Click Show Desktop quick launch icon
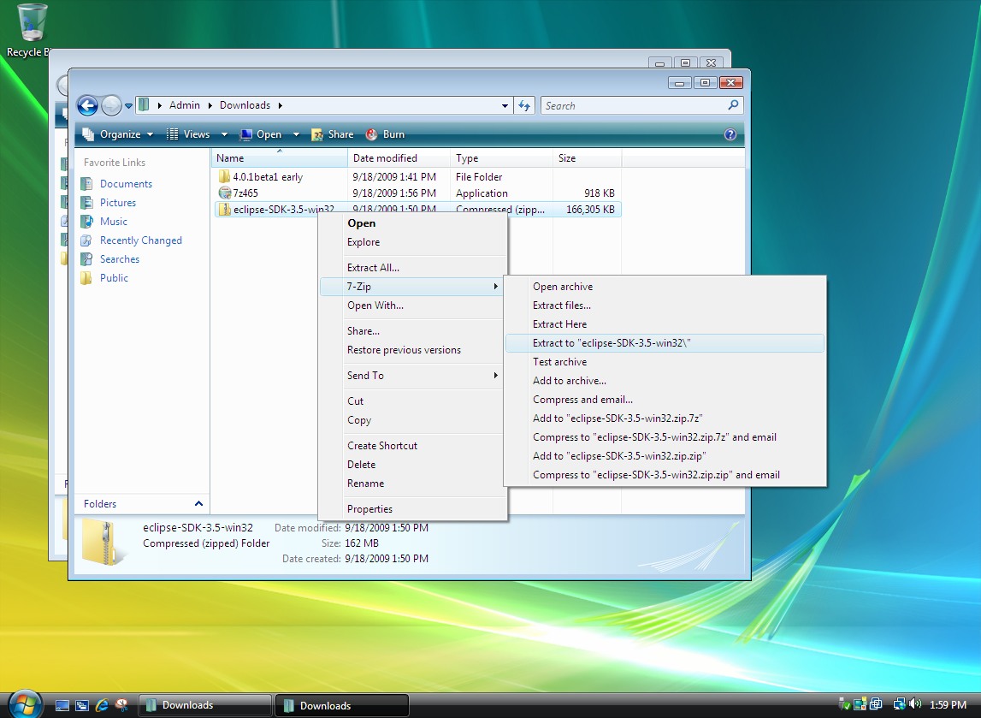This screenshot has height=718, width=981. point(62,705)
